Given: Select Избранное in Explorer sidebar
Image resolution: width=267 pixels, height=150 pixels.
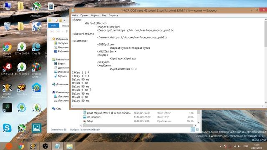Looking at the screenshot, I should 60,39.
